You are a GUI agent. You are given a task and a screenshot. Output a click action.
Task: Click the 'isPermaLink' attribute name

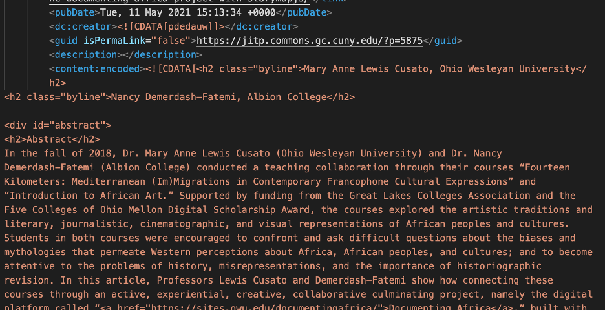(114, 41)
